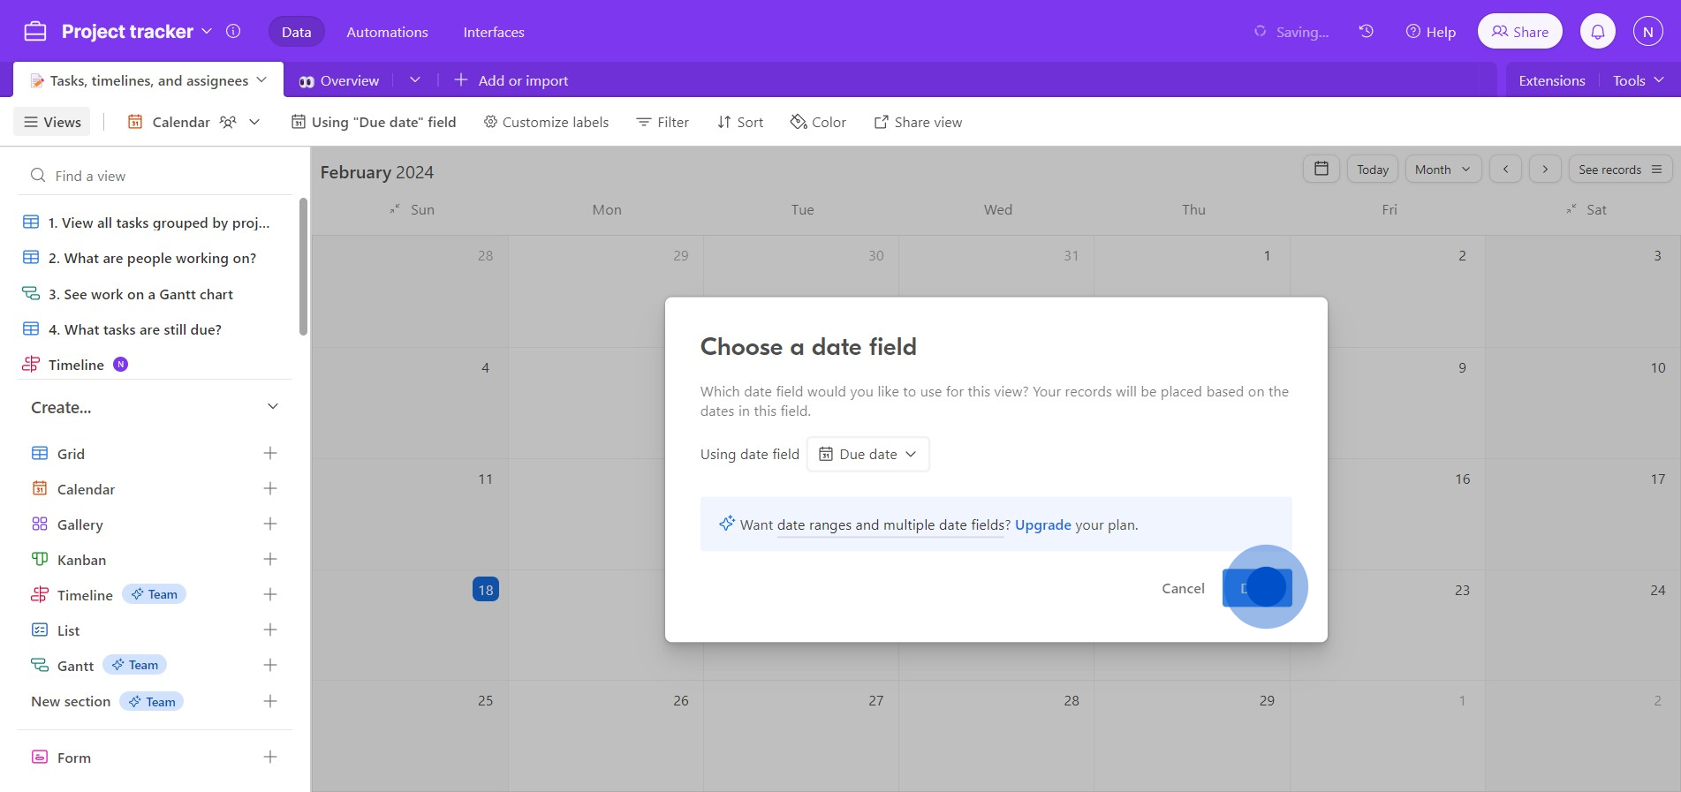Open the Color option
The width and height of the screenshot is (1681, 792).
tap(818, 122)
